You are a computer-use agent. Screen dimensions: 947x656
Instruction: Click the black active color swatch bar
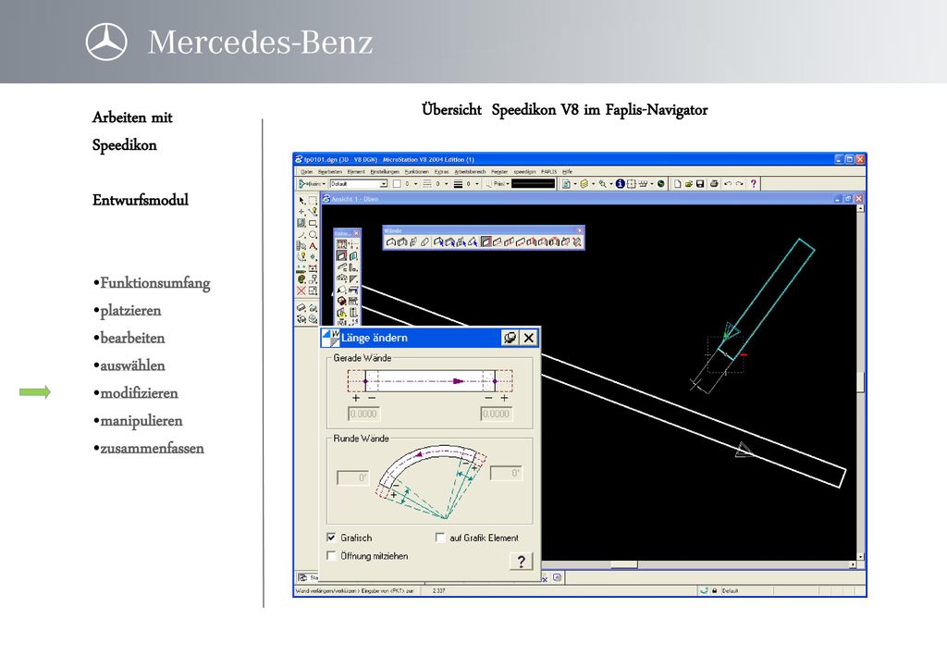point(534,183)
